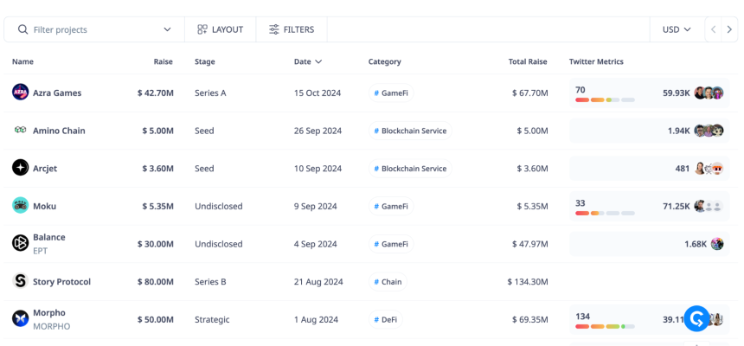Click the Arcjet logo icon
This screenshot has height=346, width=744.
tap(21, 168)
